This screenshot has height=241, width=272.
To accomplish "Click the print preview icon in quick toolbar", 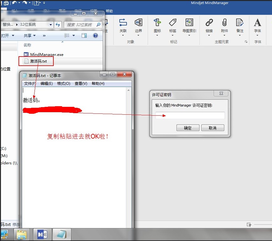I will (6, 3).
